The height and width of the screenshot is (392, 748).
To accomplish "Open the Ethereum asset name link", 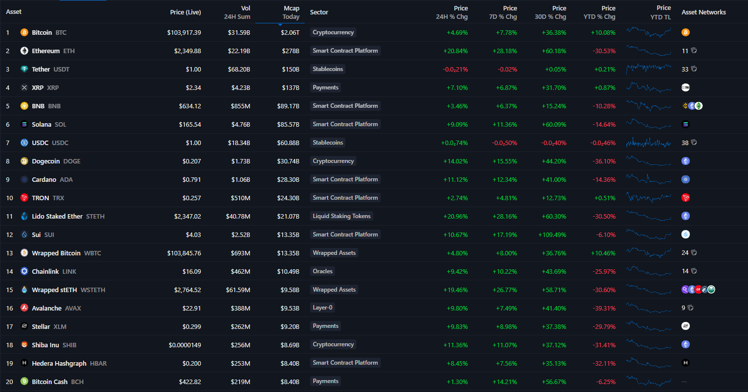I will tap(46, 51).
